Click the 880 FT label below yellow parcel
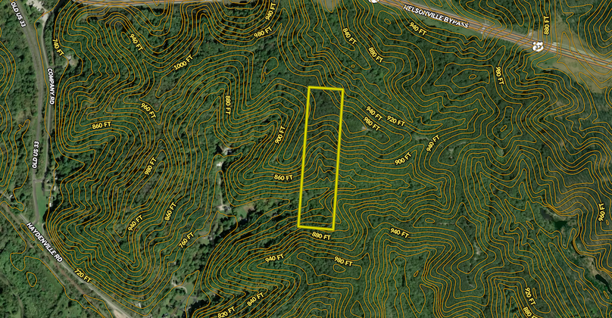Screen dimensions: 612x318 (322, 236)
